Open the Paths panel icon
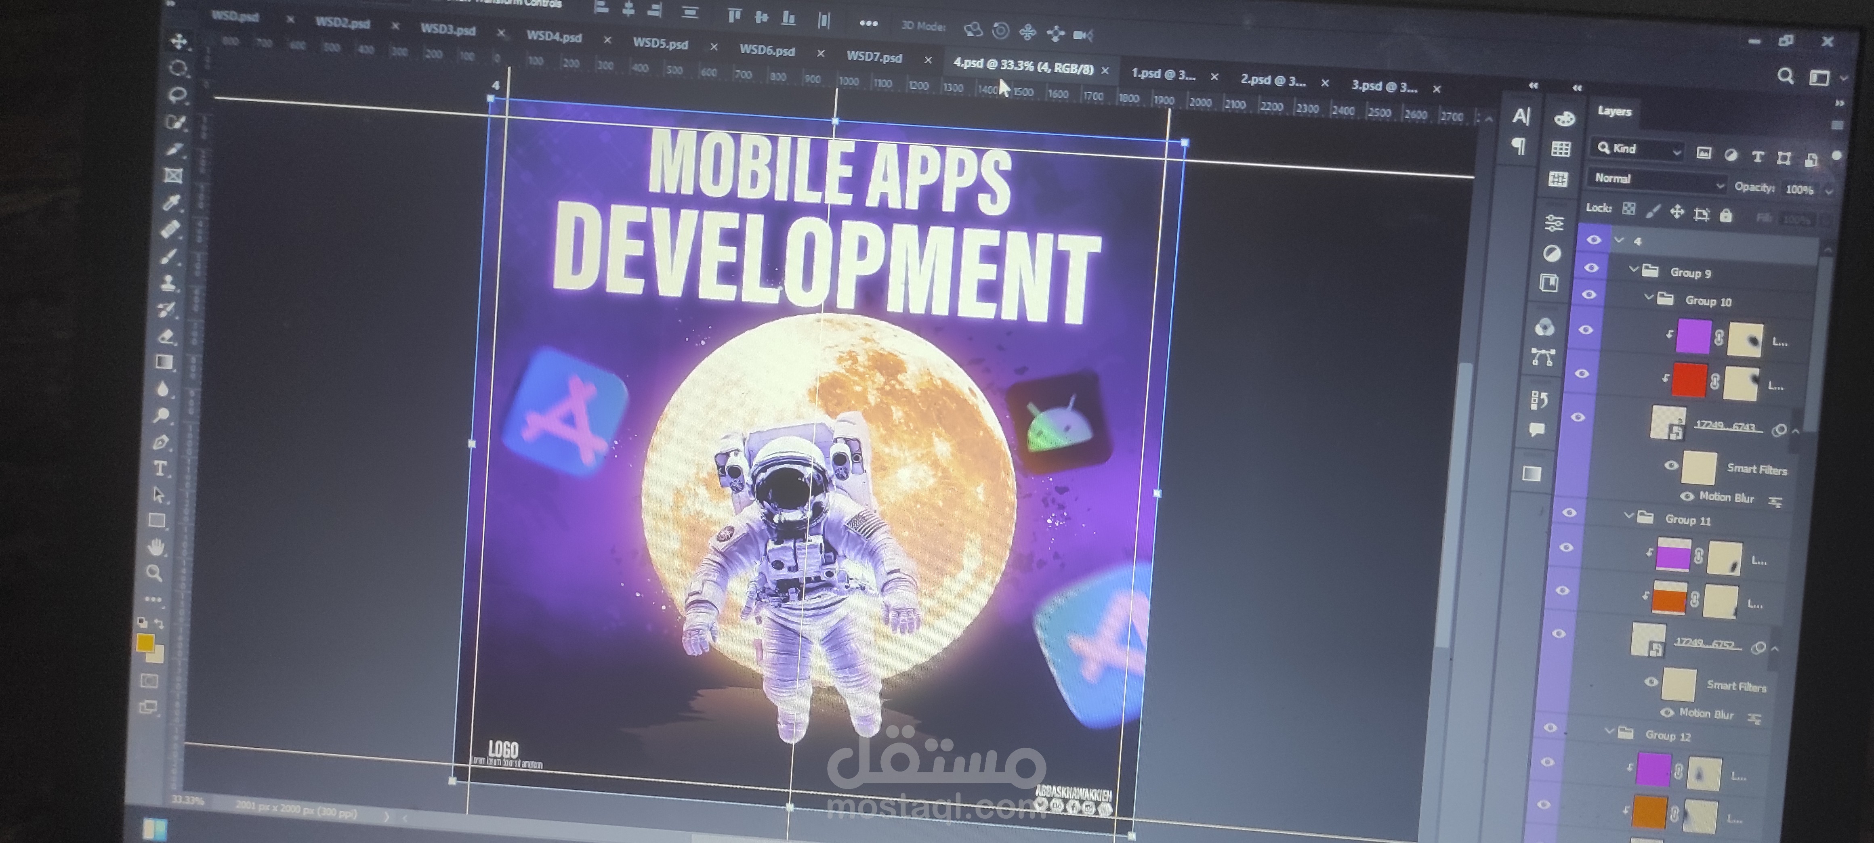This screenshot has width=1874, height=843. tap(1542, 357)
